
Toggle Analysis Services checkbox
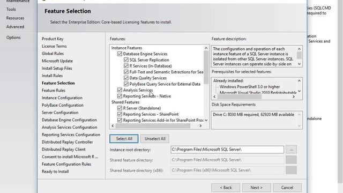click(120, 90)
